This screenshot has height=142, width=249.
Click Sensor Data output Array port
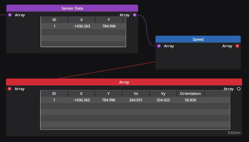coord(135,15)
